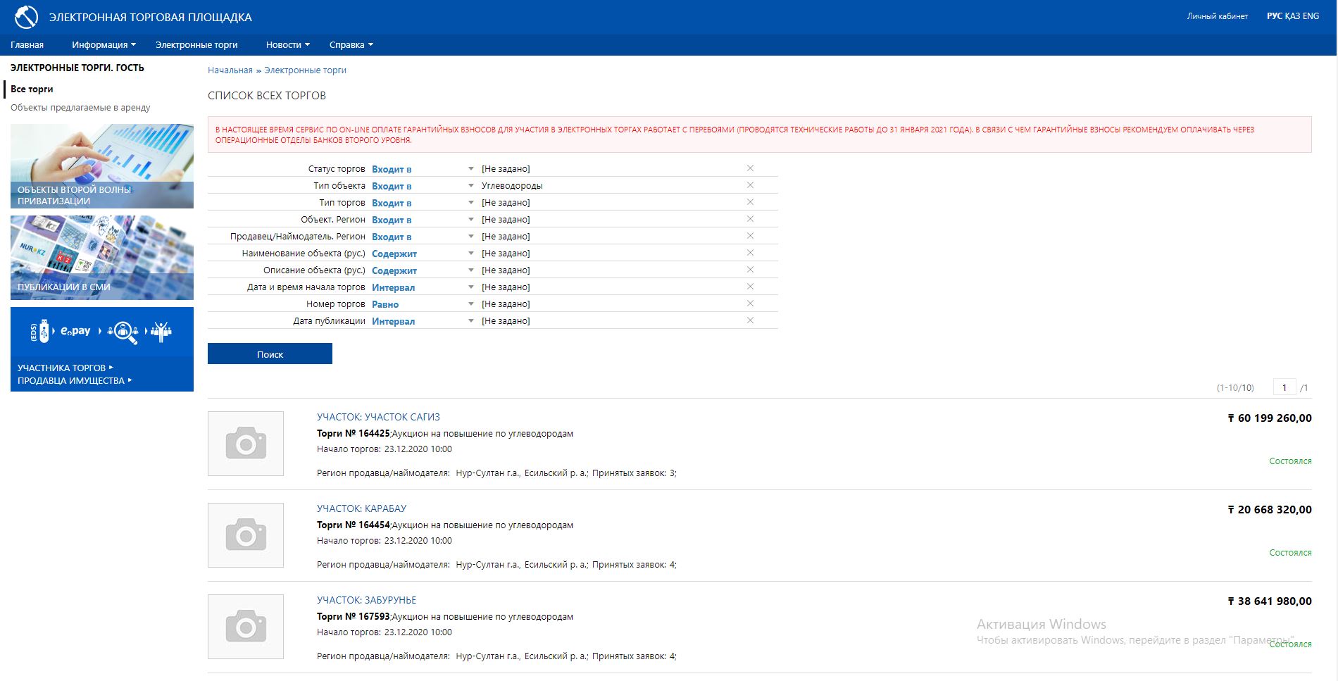1338x681 pixels.
Task: Clear the Тип объекта Углеводороды filter
Action: point(750,185)
